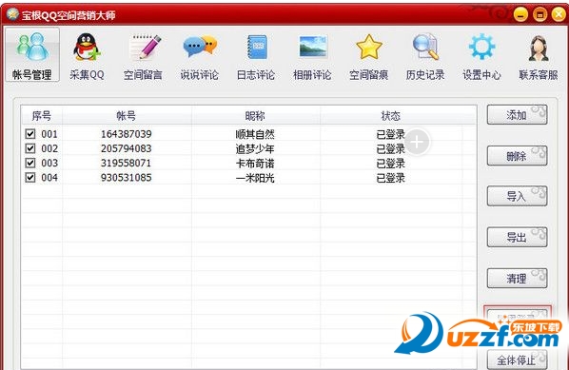This screenshot has width=569, height=370.
Task: Click the 导入 import button
Action: 517,196
